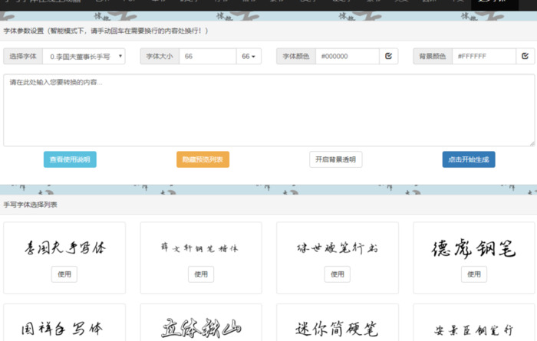Open the 选择字体 font dropdown
The width and height of the screenshot is (537, 341).
tap(84, 57)
